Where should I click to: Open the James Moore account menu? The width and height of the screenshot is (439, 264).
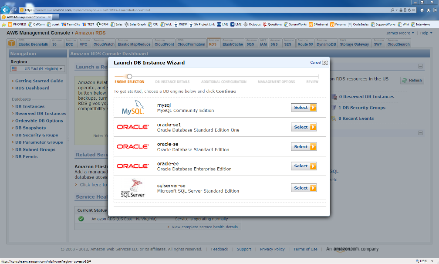400,33
